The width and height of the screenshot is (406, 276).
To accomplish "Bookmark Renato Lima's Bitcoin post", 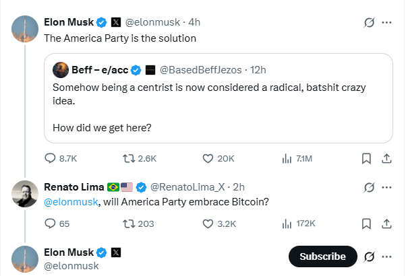I will tap(366, 223).
